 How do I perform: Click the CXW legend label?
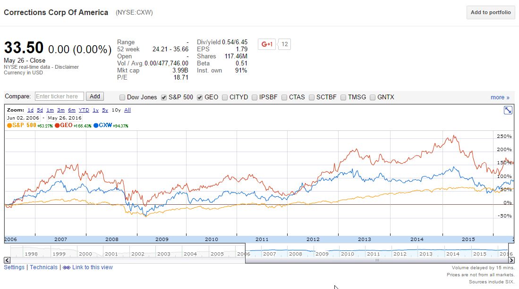coord(105,125)
